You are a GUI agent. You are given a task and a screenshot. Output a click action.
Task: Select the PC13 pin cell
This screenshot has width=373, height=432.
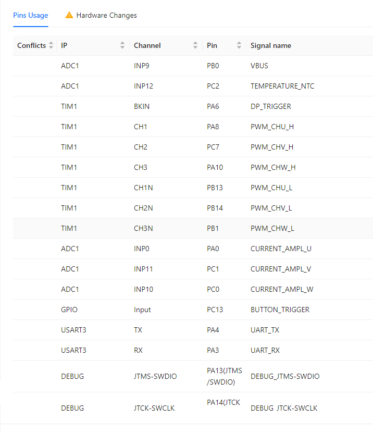tap(215, 310)
